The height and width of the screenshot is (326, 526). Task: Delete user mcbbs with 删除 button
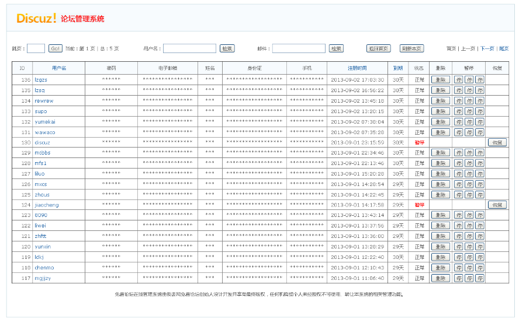pos(441,153)
